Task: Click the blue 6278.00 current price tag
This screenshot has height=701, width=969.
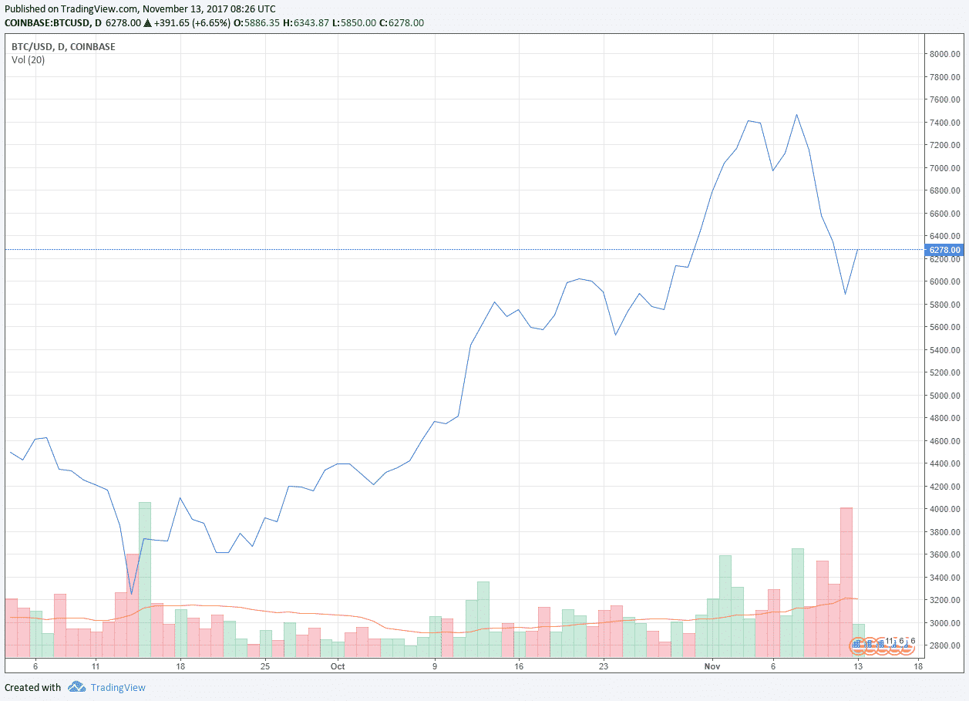Action: 944,250
